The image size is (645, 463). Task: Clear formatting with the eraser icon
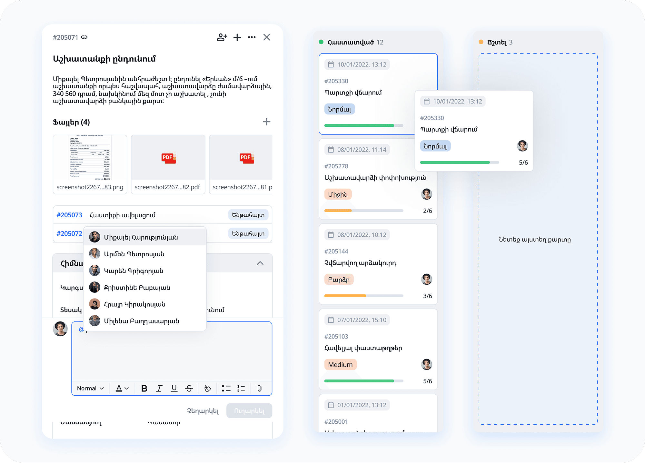tap(207, 388)
